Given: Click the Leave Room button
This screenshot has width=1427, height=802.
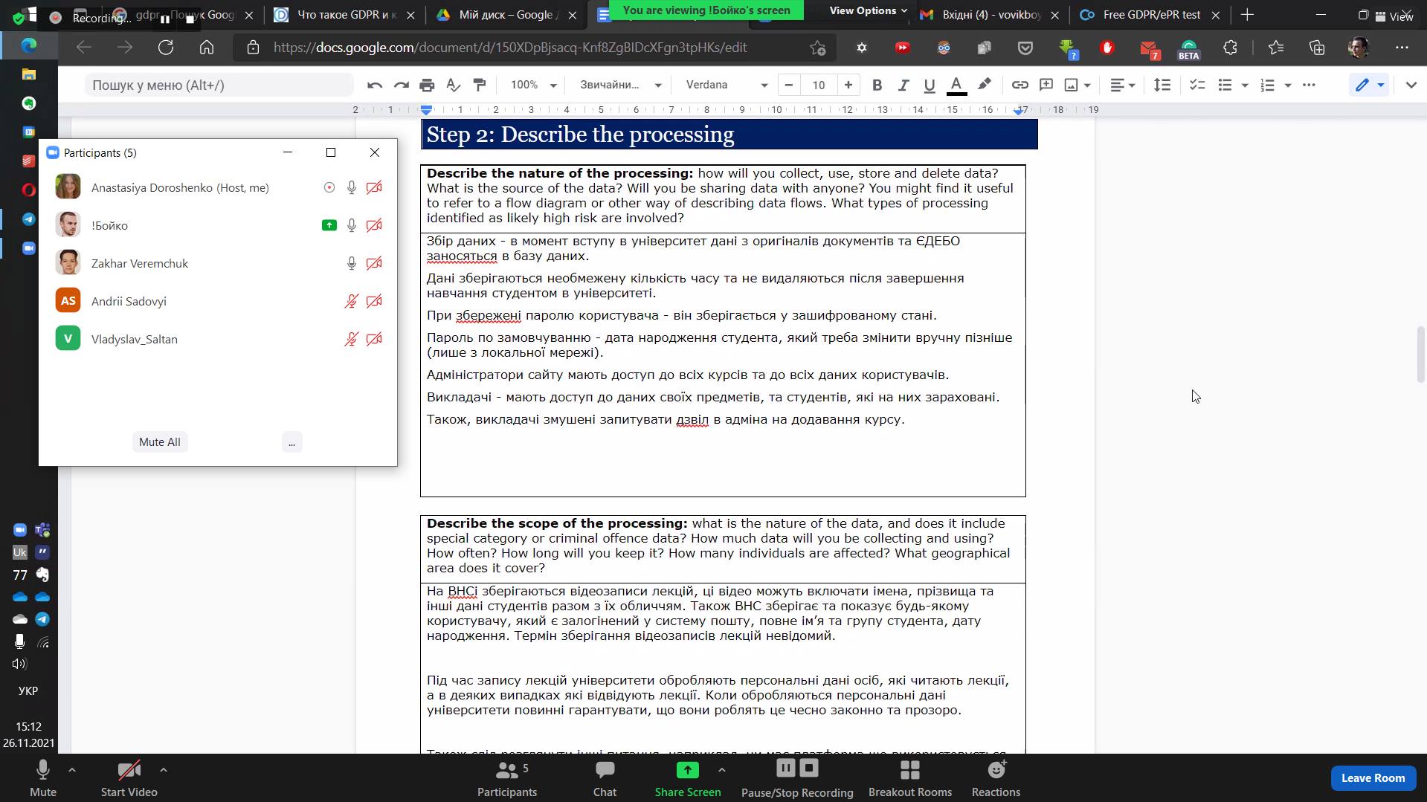Looking at the screenshot, I should (x=1372, y=777).
